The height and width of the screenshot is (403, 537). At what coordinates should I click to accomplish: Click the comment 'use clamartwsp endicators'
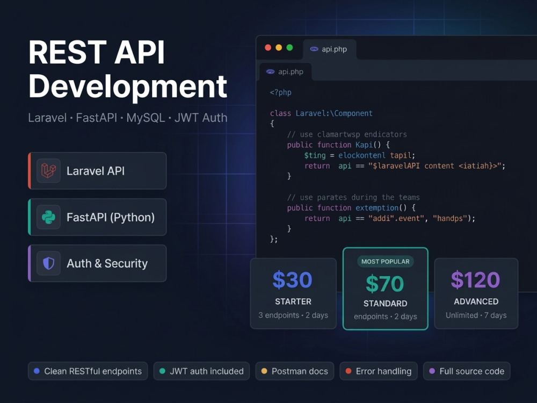coord(347,134)
